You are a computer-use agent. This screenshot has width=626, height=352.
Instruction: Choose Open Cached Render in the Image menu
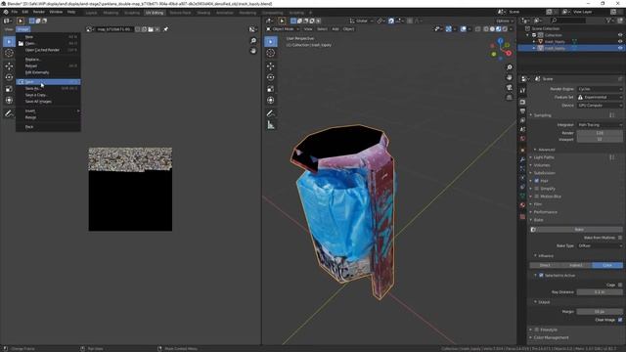pyautogui.click(x=48, y=50)
